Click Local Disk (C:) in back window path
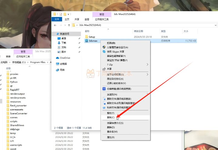Screen dimensions: 218x150 tap(19, 62)
